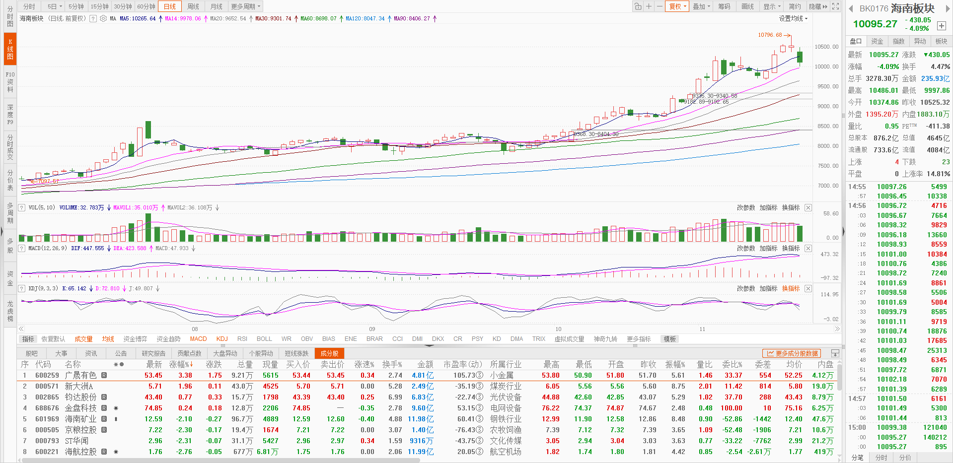The height and width of the screenshot is (463, 953).
Task: Close the MACD indicator panel
Action: (x=808, y=248)
